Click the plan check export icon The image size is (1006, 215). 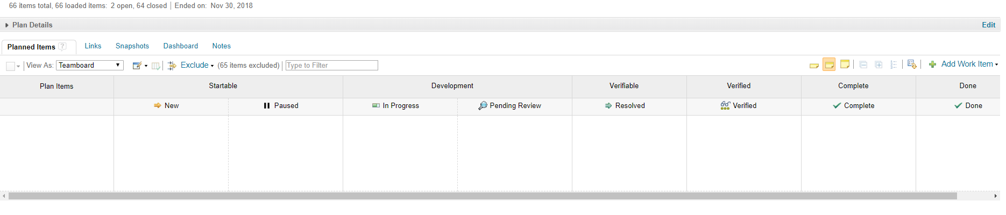pos(911,64)
